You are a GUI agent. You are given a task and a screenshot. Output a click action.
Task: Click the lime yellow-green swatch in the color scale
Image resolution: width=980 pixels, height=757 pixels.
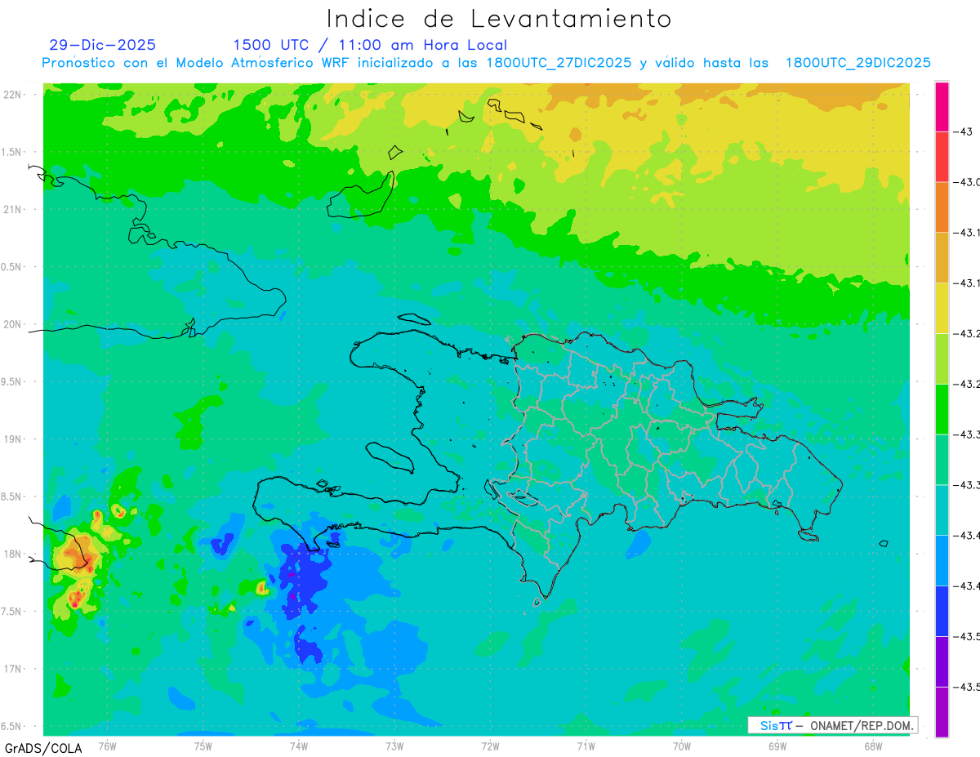pos(942,358)
